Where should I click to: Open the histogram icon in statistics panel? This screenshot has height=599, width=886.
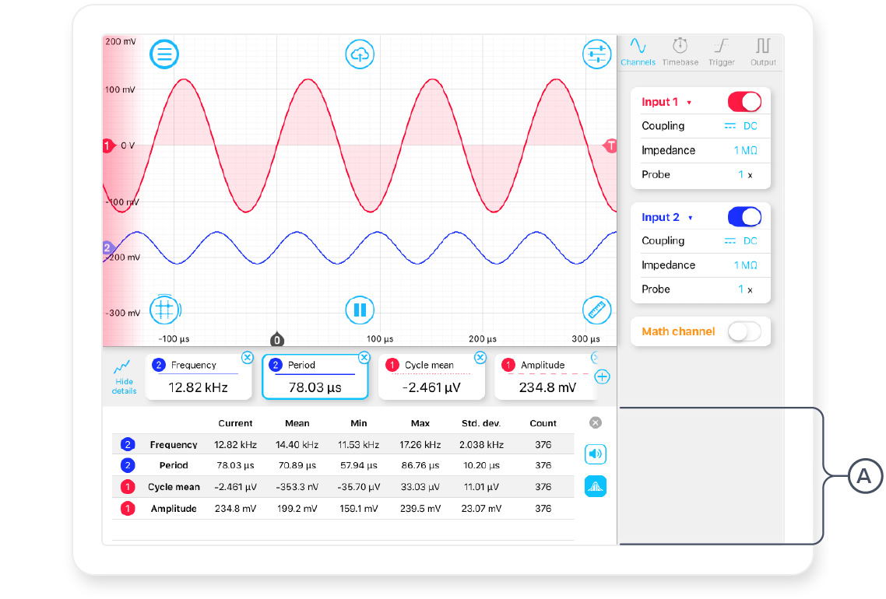596,486
